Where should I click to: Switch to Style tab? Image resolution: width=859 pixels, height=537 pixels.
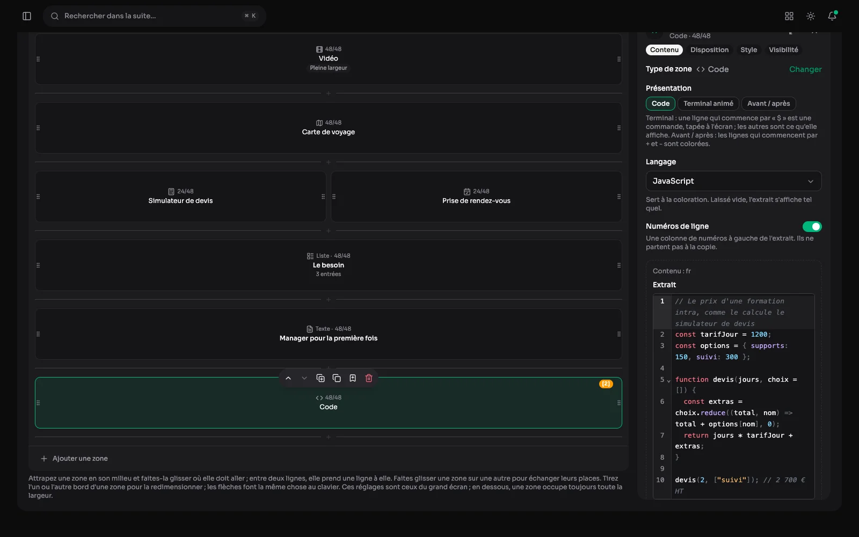click(x=748, y=50)
